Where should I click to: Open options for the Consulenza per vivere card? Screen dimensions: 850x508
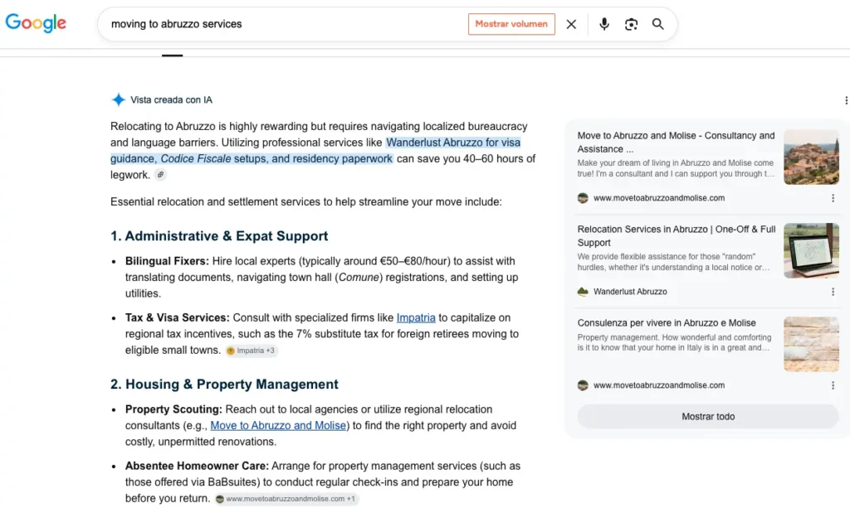coord(833,385)
